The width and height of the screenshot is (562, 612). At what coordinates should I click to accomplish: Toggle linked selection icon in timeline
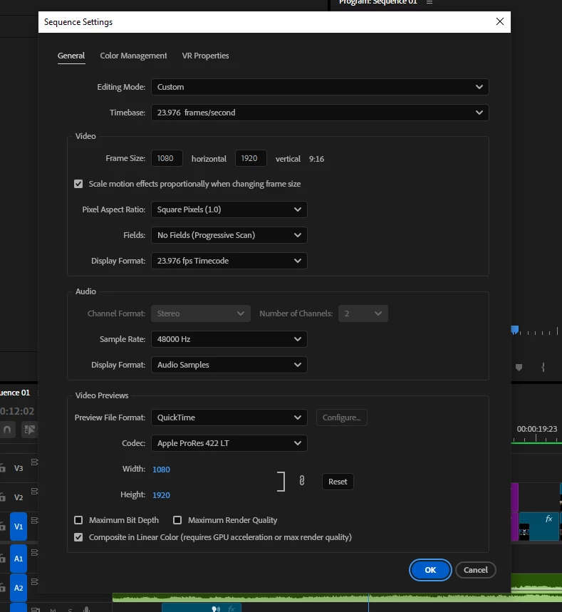(29, 430)
